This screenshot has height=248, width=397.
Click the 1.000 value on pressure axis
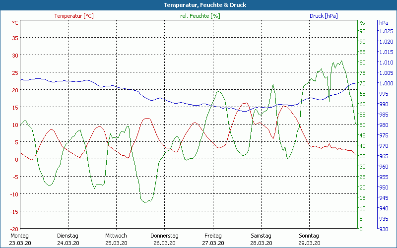386,83
